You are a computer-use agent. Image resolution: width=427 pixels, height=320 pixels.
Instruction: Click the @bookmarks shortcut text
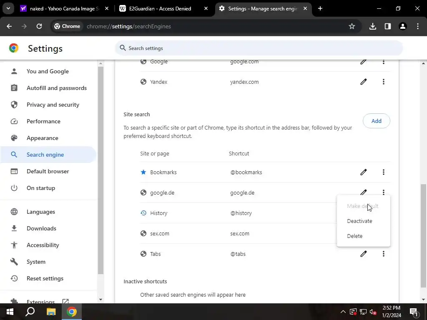[x=246, y=172]
